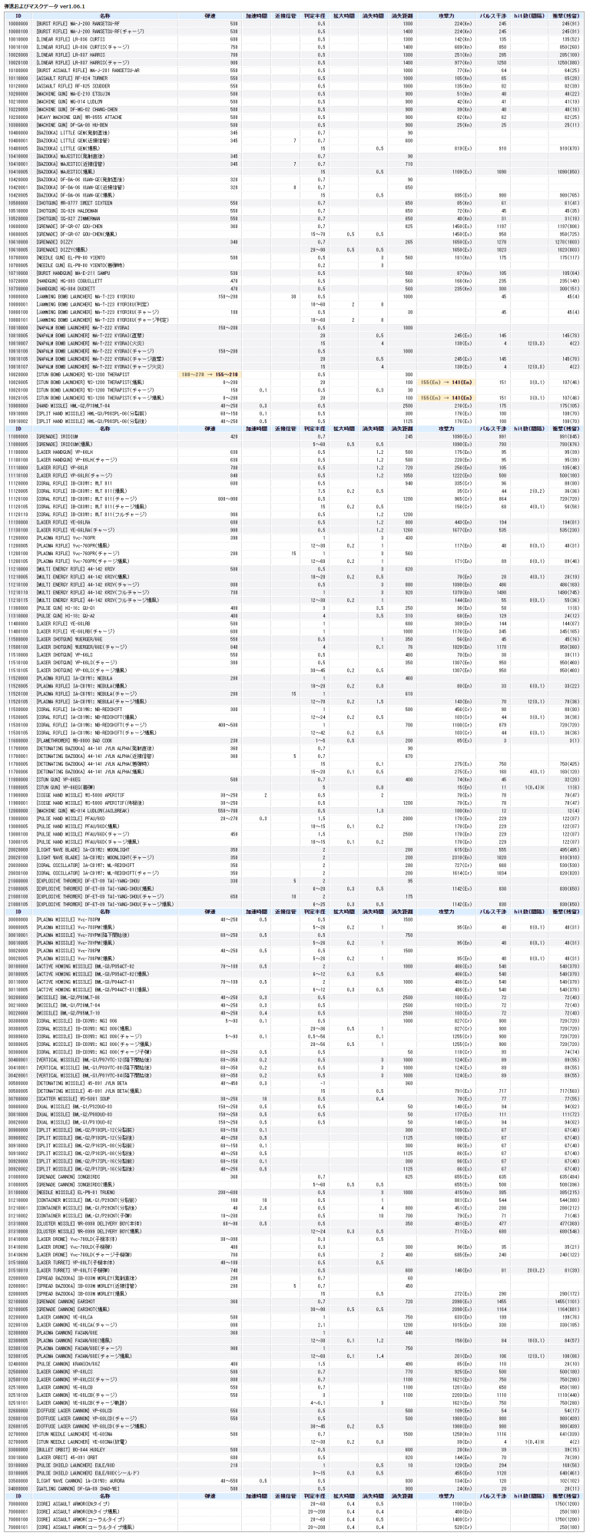This screenshot has width=593, height=1536.
Task: Click the ID cell 30000000
Action: pos(18,919)
